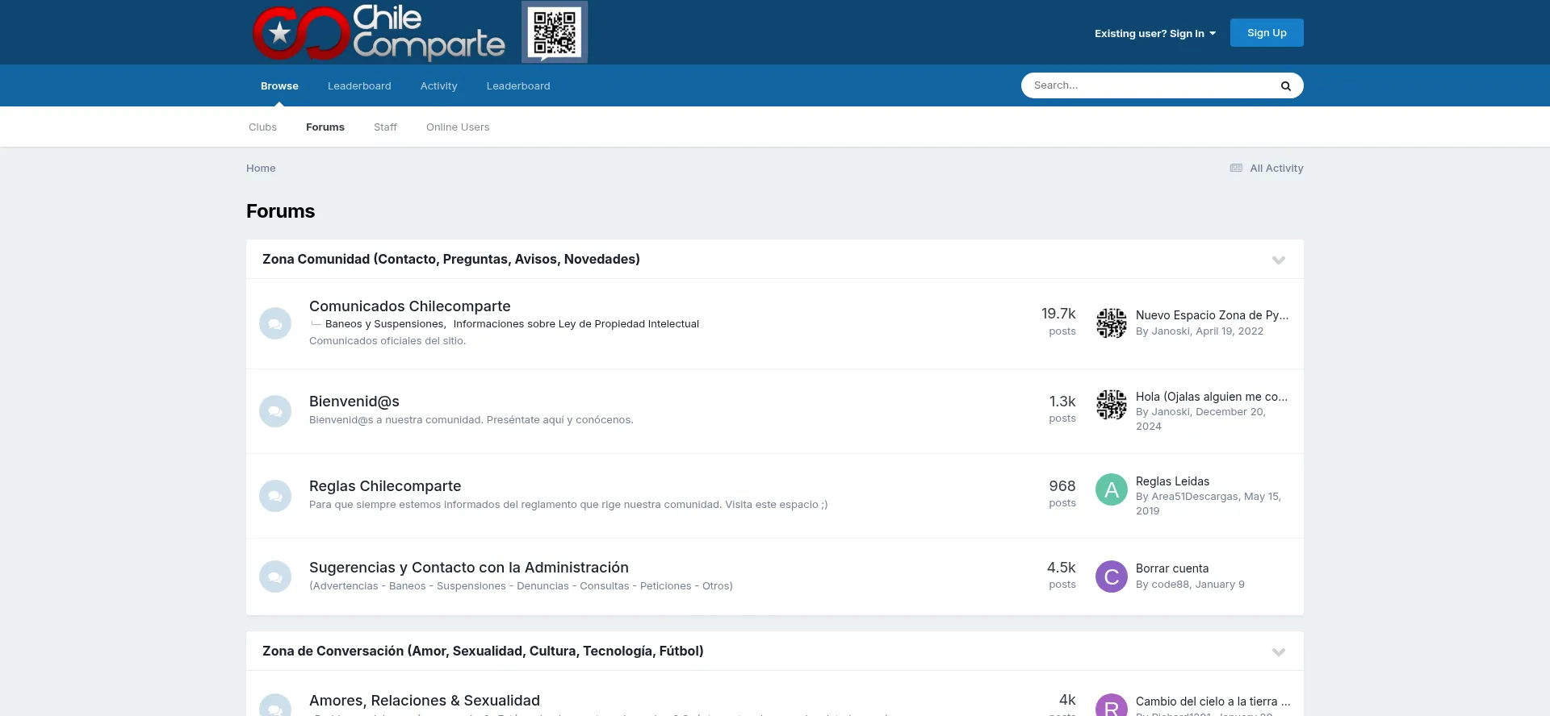Click the 4.5k posts count
This screenshot has width=1550, height=716.
point(1062,575)
